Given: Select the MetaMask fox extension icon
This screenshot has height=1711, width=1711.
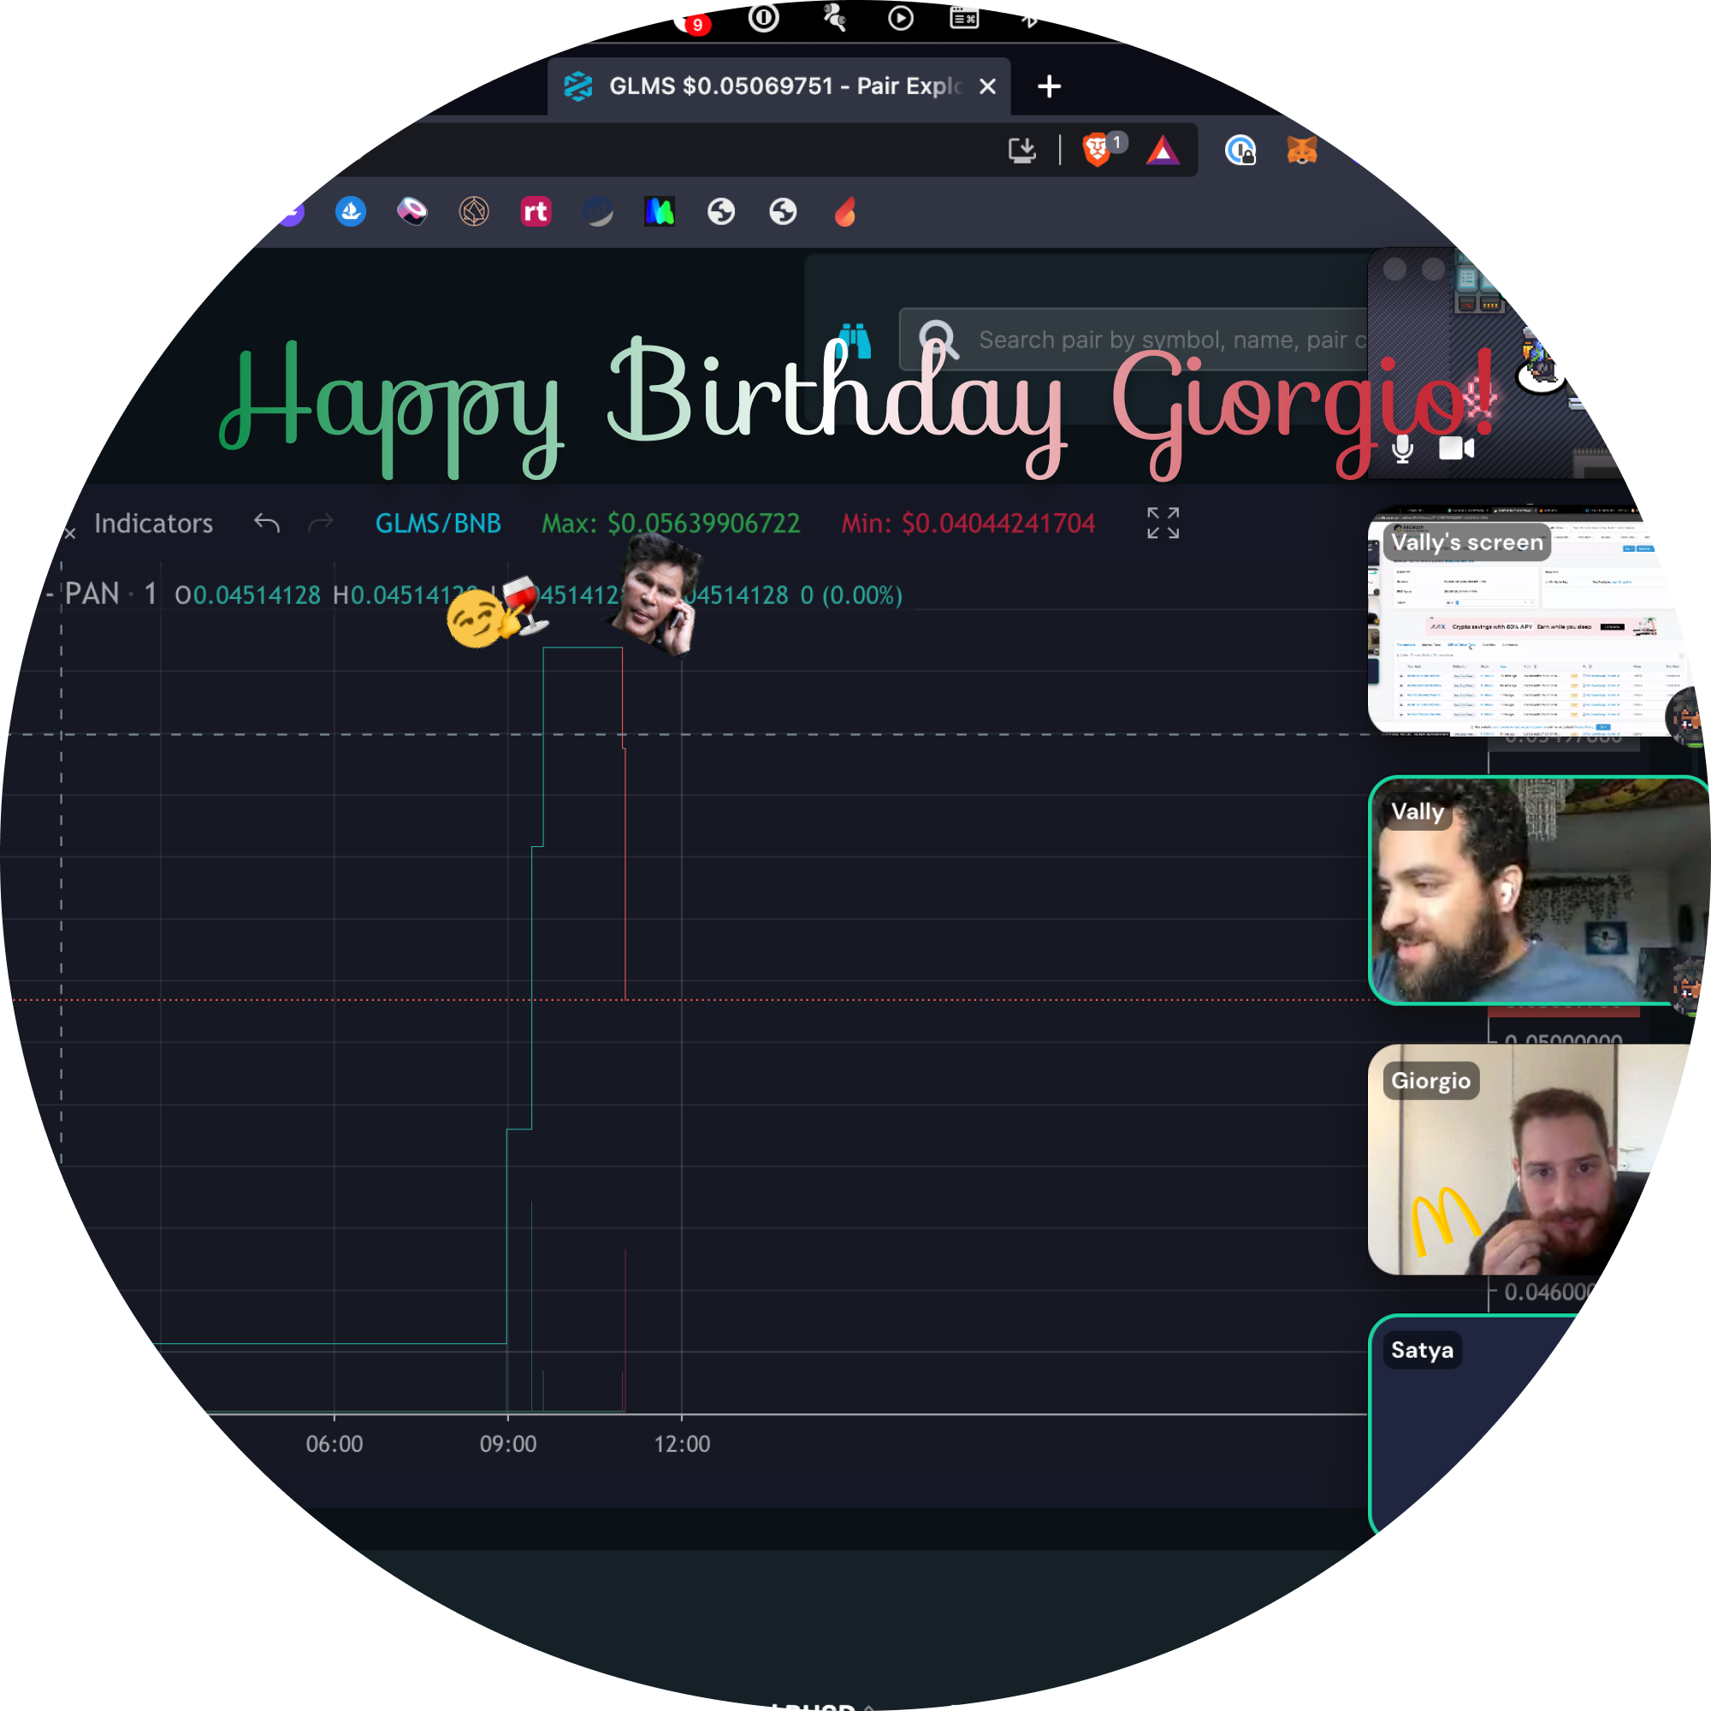Looking at the screenshot, I should coord(1300,151).
